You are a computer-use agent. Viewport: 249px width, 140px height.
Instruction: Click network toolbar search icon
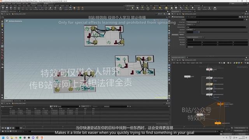(245, 63)
